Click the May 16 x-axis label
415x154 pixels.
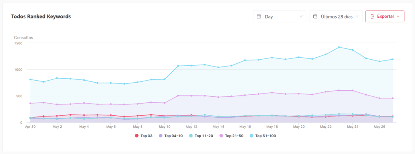[245, 127]
